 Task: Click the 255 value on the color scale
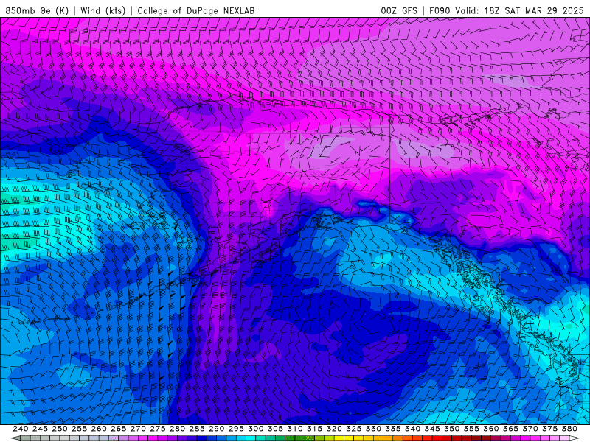79,429
